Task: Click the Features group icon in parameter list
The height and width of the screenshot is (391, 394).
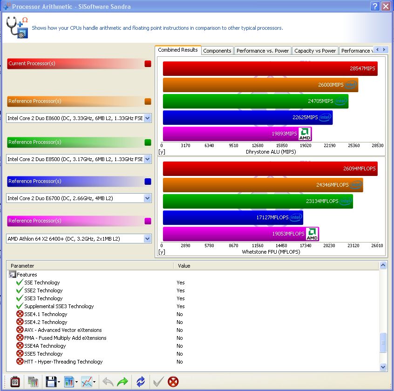Action: tap(12, 274)
